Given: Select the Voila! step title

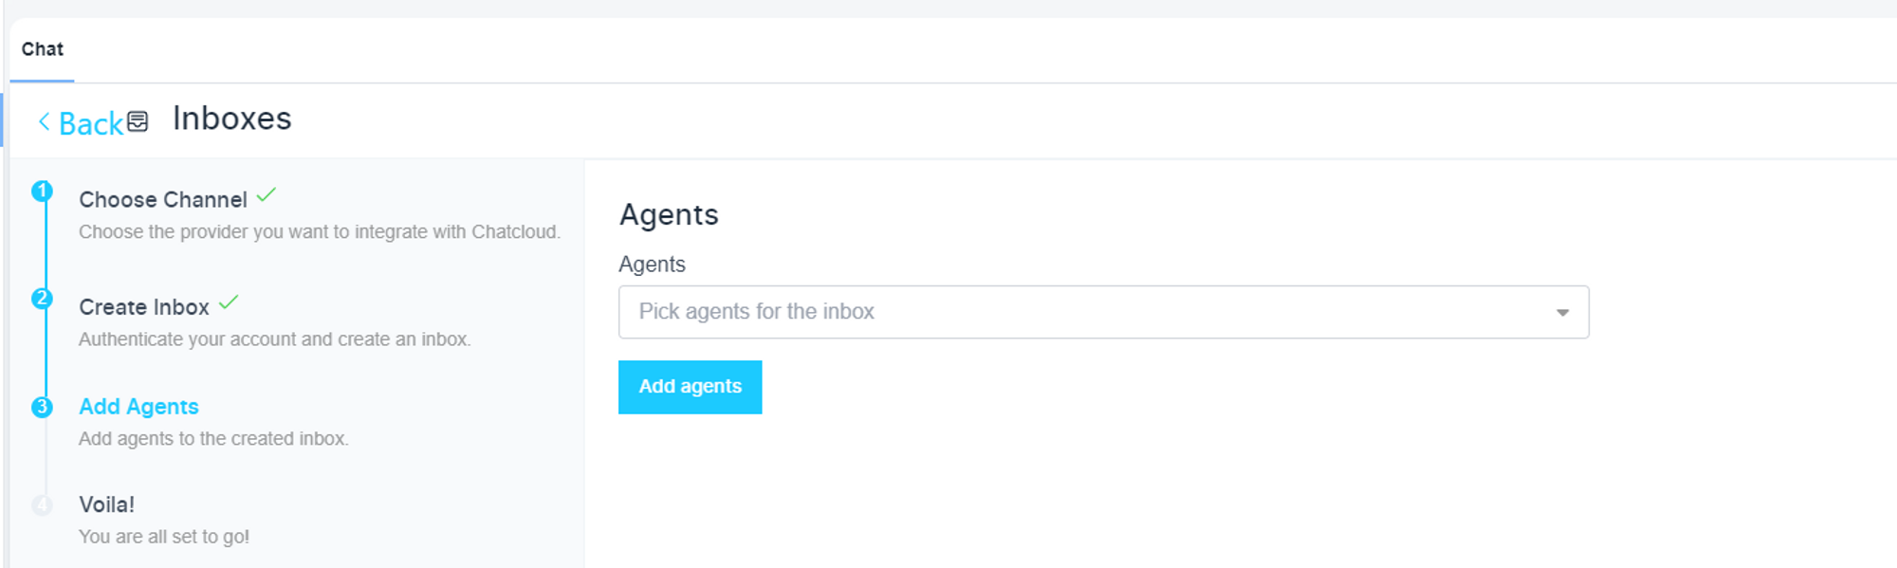Looking at the screenshot, I should (x=106, y=504).
